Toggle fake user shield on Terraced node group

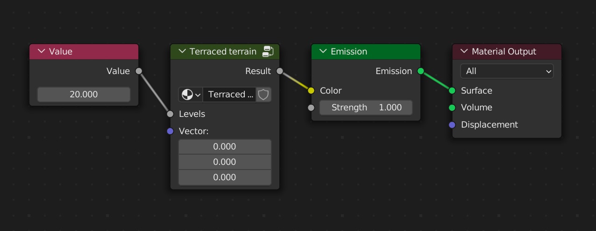[263, 95]
